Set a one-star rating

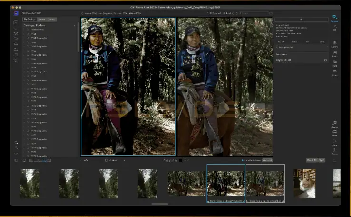(x=164, y=160)
